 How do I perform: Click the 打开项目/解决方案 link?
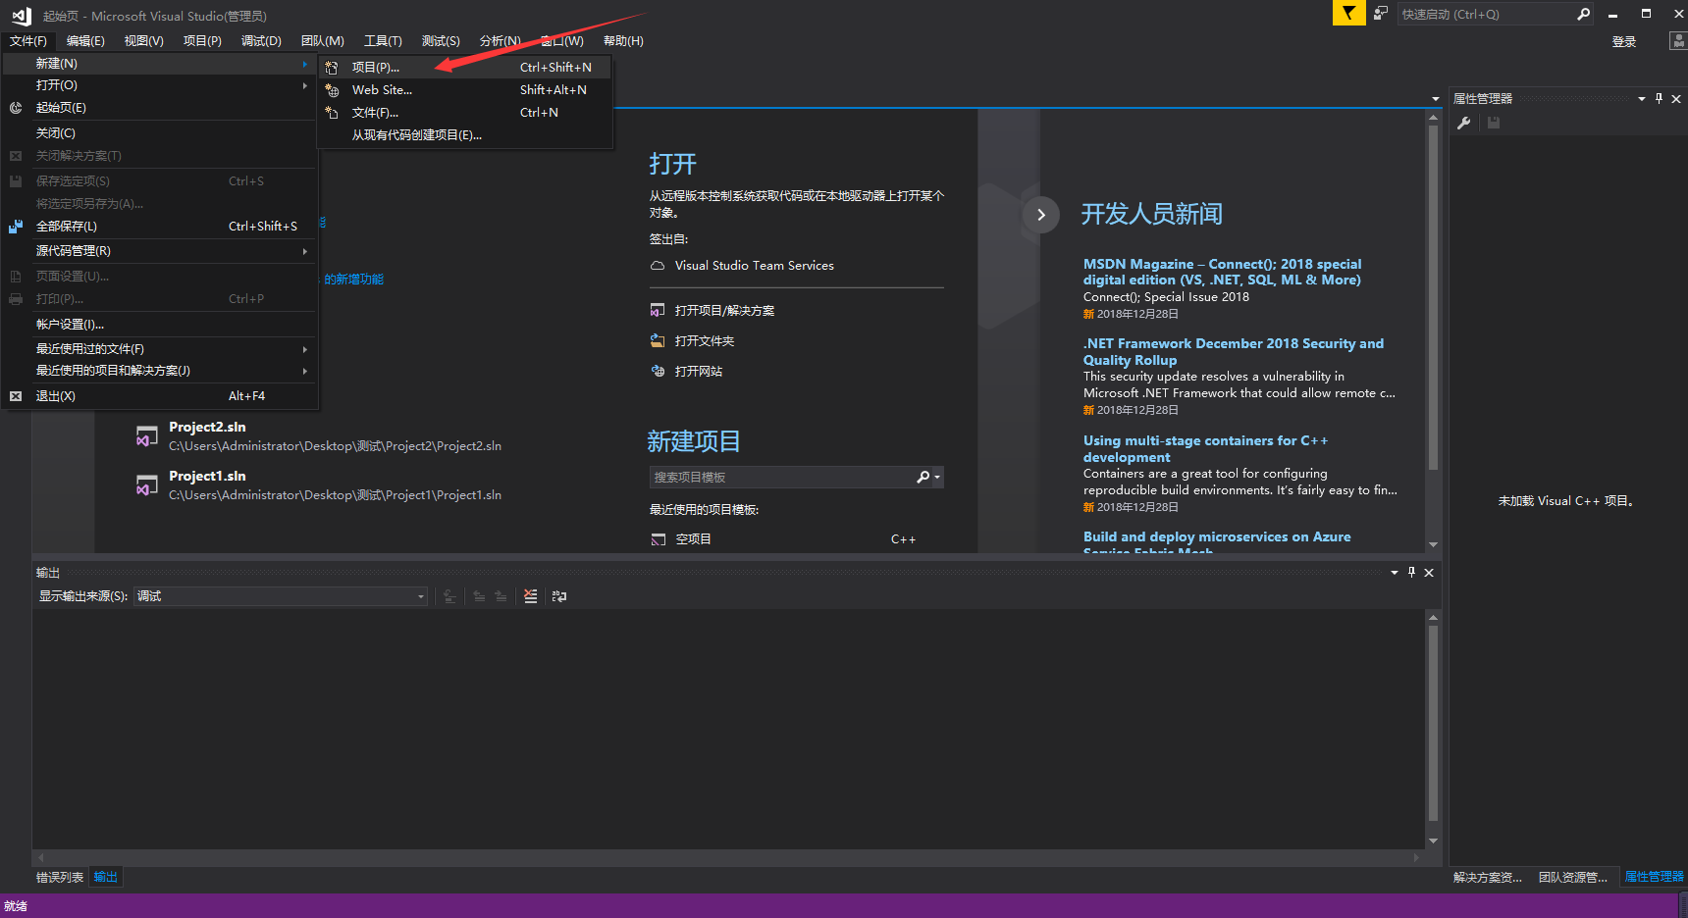coord(724,311)
